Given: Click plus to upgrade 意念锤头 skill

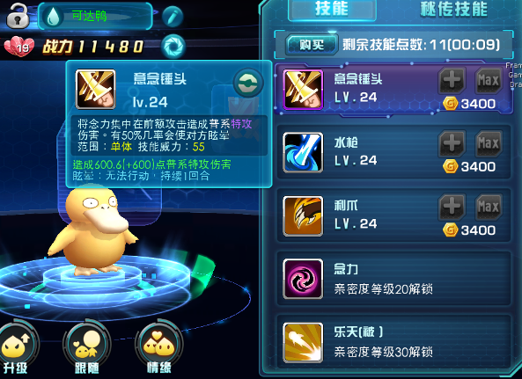Looking at the screenshot, I should pyautogui.click(x=452, y=80).
